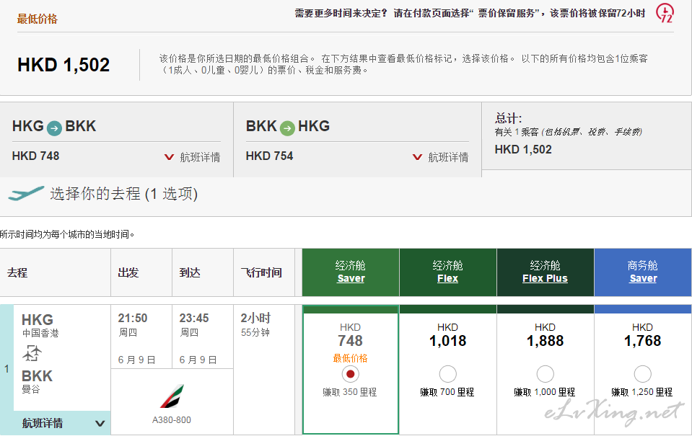Image resolution: width=692 pixels, height=436 pixels.
Task: Open the Economy Saver column header
Action: click(x=351, y=278)
